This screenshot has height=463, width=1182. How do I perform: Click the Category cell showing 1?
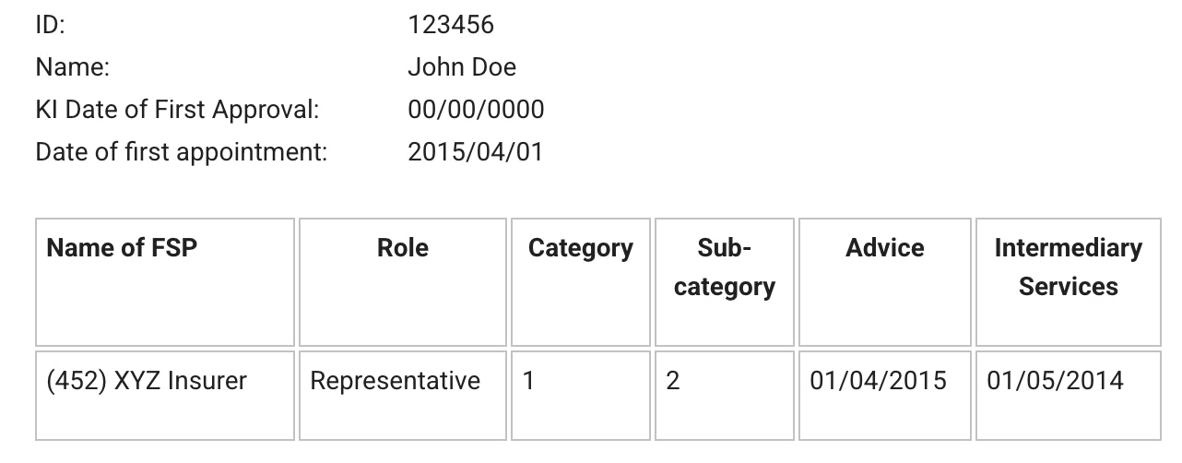click(x=528, y=381)
